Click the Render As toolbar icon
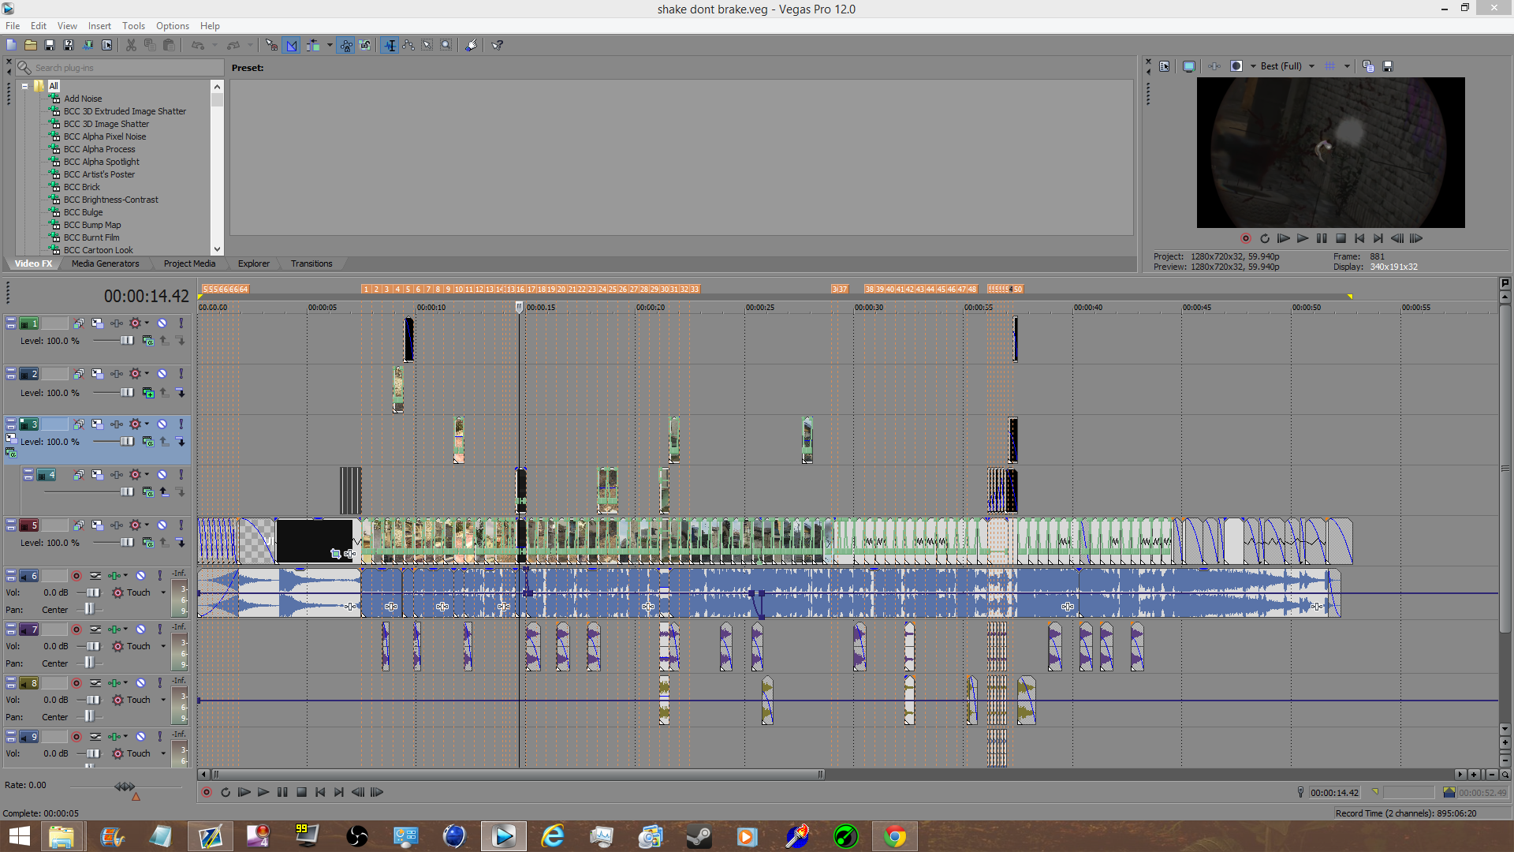The width and height of the screenshot is (1514, 852). click(x=88, y=45)
